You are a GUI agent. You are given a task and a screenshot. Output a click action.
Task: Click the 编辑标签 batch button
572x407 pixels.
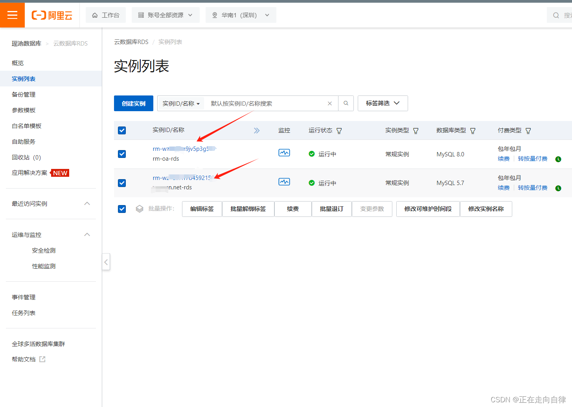coord(202,209)
